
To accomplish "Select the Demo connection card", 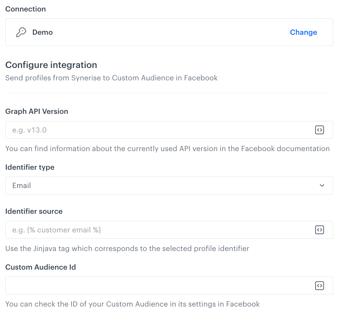I will click(169, 32).
